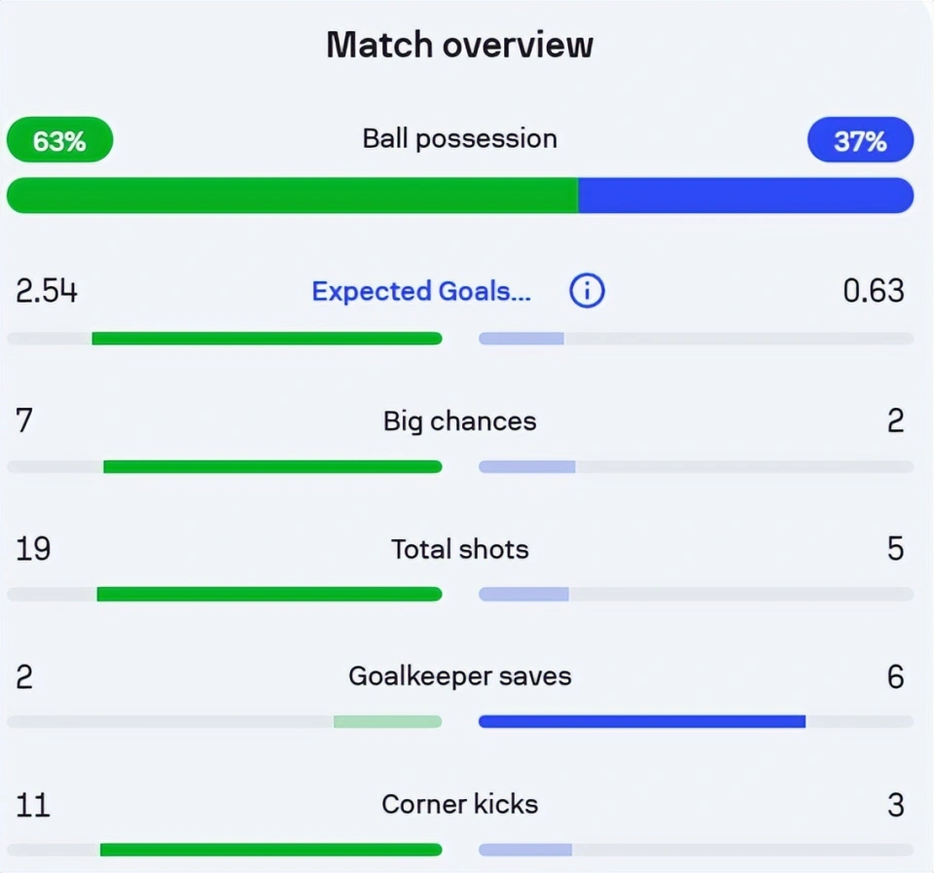The height and width of the screenshot is (873, 934).
Task: Click the blue part of possession bar
Action: [746, 195]
